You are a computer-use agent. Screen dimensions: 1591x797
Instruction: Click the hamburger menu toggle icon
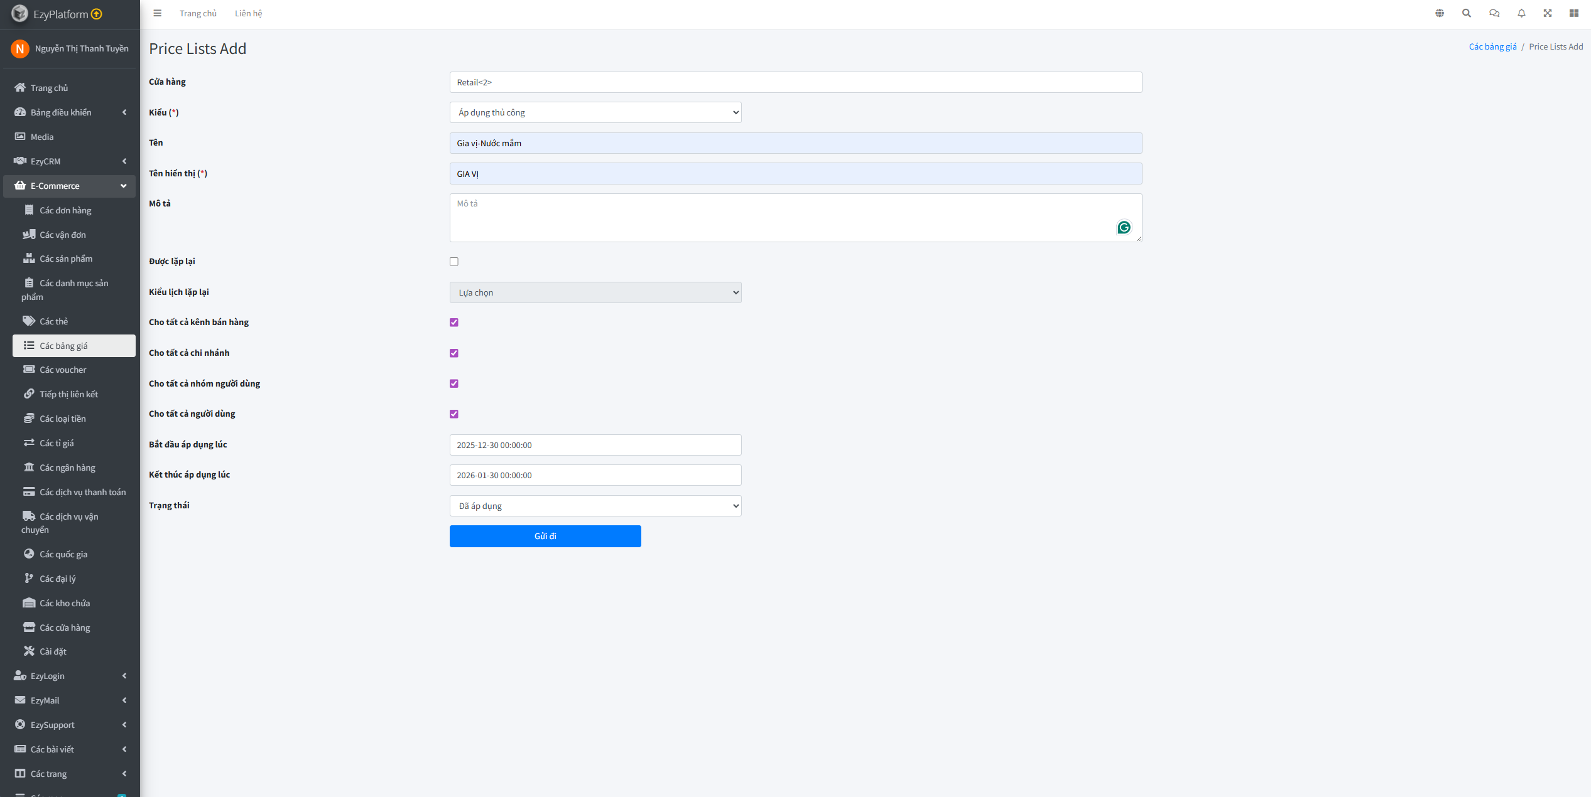click(157, 13)
